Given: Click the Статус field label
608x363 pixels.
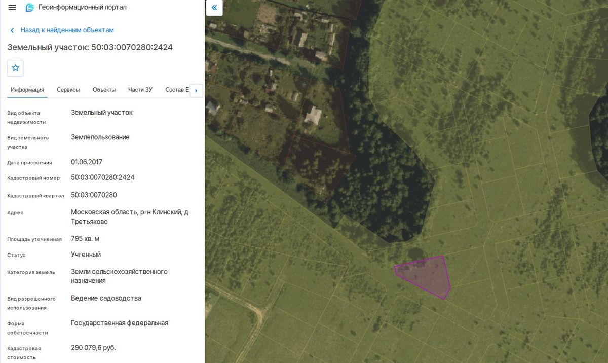Looking at the screenshot, I should [x=16, y=256].
